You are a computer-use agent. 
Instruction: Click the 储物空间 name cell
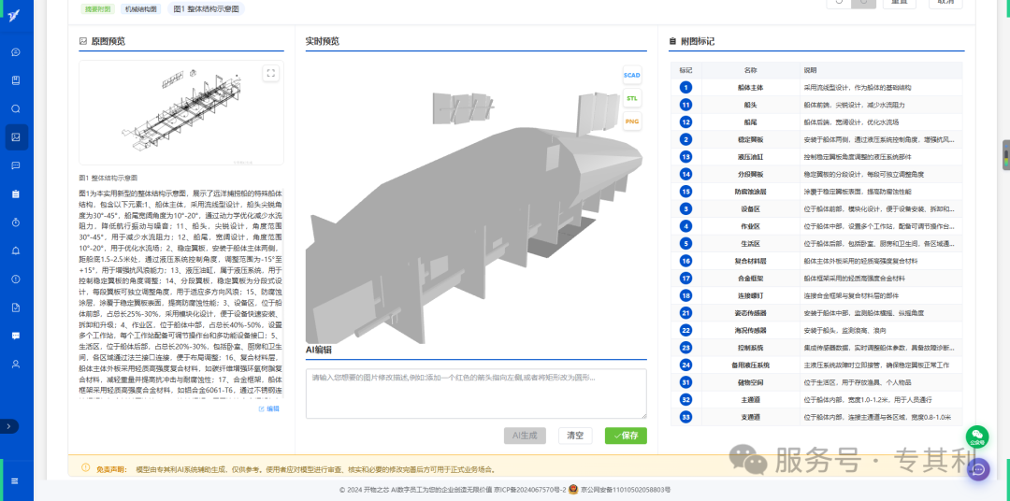(x=750, y=382)
